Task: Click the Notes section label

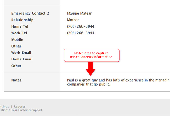Action: coord(16,80)
